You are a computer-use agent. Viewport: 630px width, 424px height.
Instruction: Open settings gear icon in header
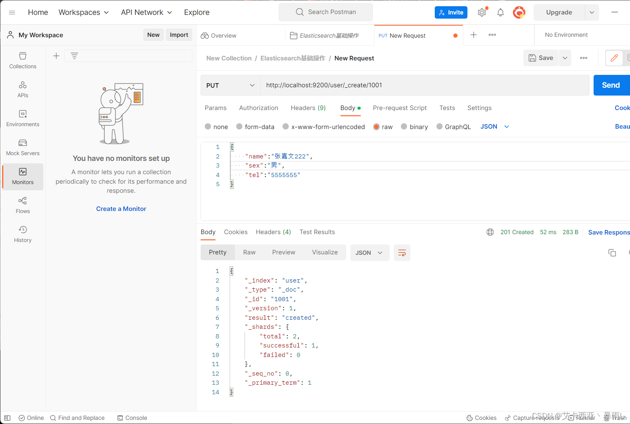click(x=482, y=12)
